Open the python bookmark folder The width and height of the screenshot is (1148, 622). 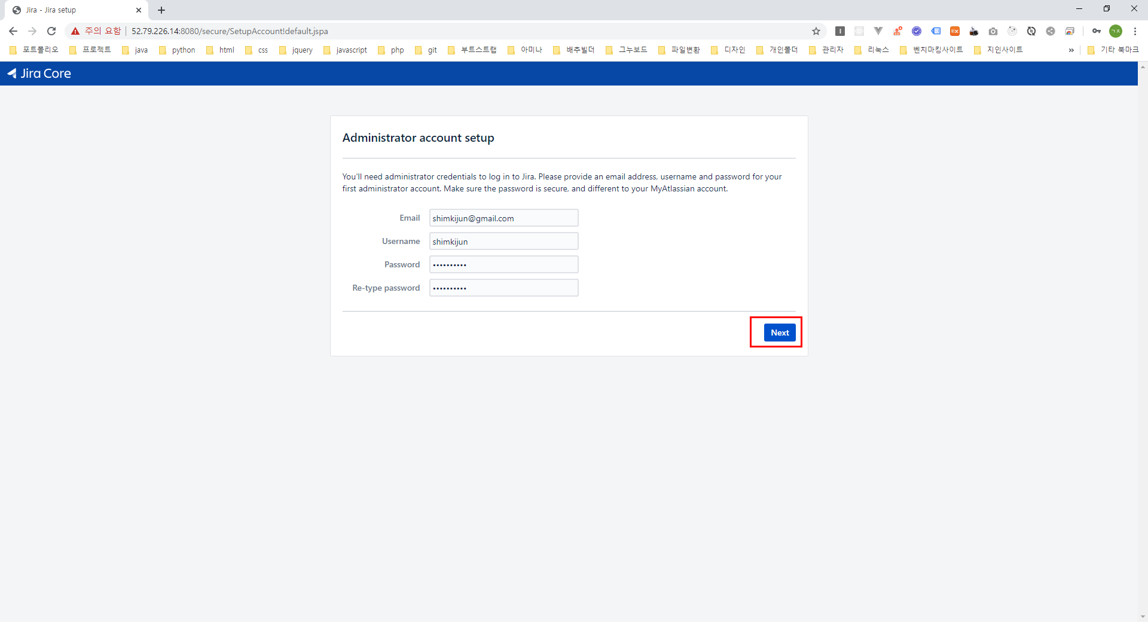click(178, 50)
